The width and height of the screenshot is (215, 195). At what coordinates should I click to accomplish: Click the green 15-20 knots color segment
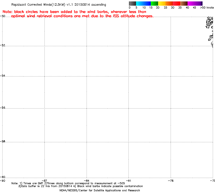coord(154,3)
